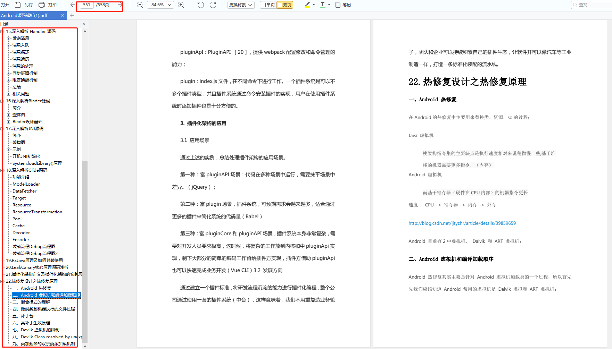The image size is (612, 349).
Task: Go to previous page with left arrow
Action: 72,5
